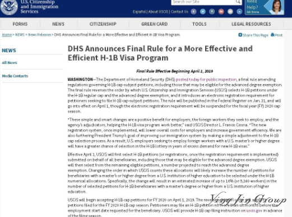This screenshot has width=292, height=217.
Task: Open the USCIS Twitter icon
Action: click(x=203, y=12)
